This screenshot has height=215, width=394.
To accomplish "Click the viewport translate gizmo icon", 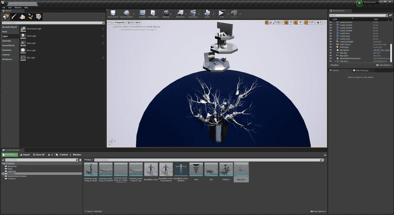I will pyautogui.click(x=267, y=23).
